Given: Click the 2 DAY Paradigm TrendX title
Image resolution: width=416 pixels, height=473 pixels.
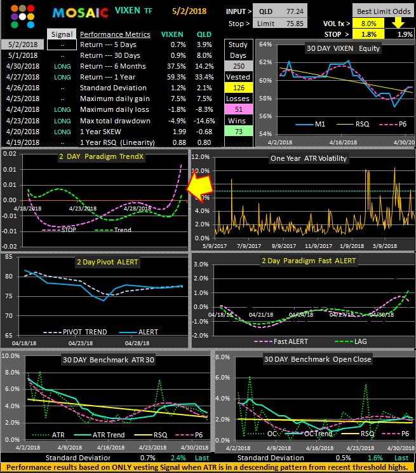Looking at the screenshot, I should [101, 156].
